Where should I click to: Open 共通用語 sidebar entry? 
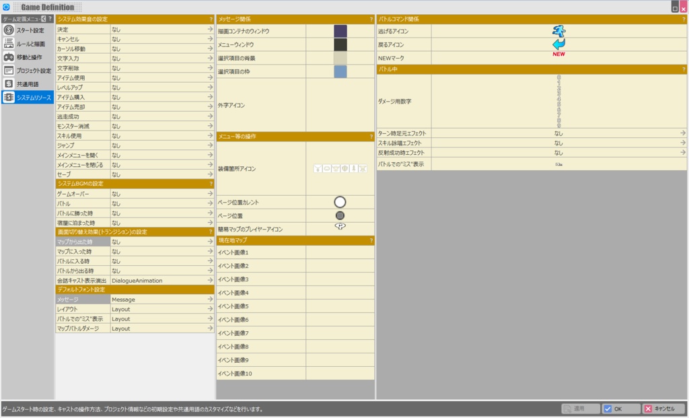click(27, 84)
